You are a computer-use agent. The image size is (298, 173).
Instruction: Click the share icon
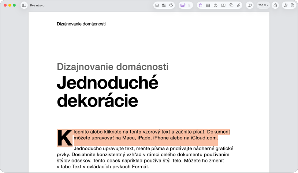pos(275,5)
